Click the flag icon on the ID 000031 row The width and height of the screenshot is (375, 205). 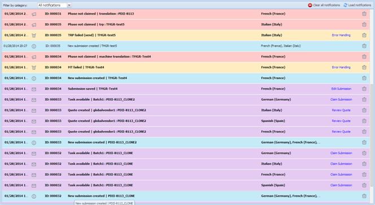click(34, 14)
